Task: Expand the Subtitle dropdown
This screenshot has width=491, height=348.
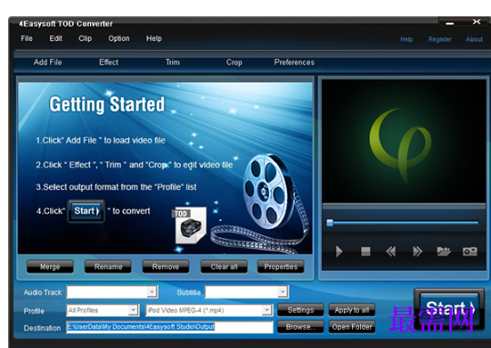Action: pyautogui.click(x=283, y=292)
